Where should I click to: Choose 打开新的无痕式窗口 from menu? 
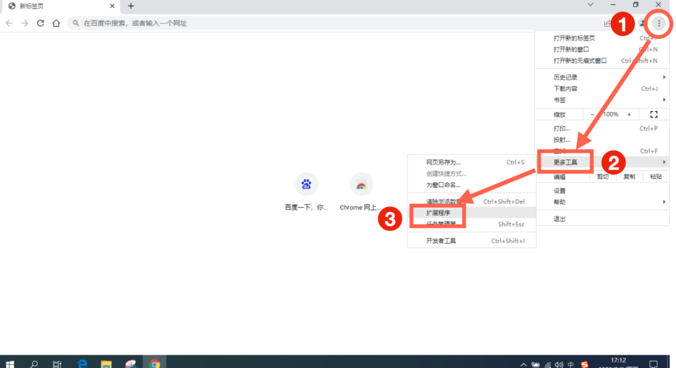pyautogui.click(x=580, y=61)
